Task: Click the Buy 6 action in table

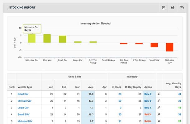Action: [148, 101]
